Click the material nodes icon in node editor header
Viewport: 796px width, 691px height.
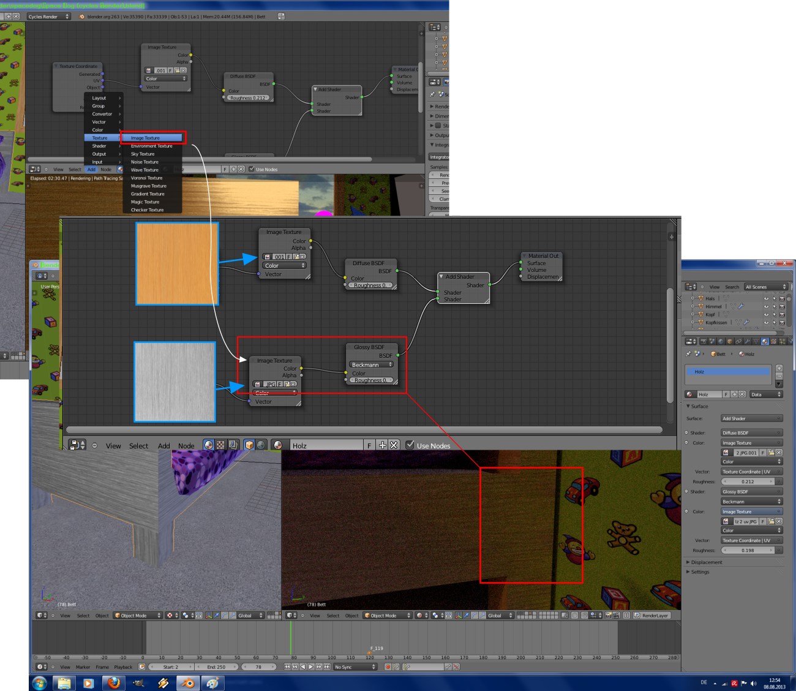[209, 445]
